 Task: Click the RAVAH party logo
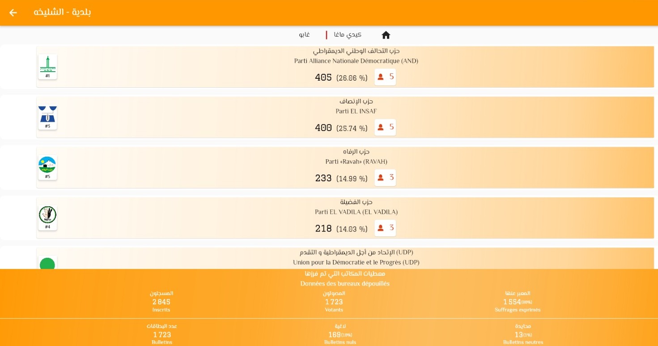click(47, 167)
